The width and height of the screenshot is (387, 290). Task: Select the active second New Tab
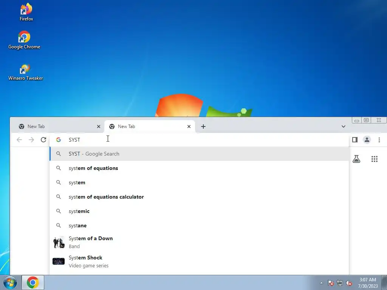tap(150, 126)
